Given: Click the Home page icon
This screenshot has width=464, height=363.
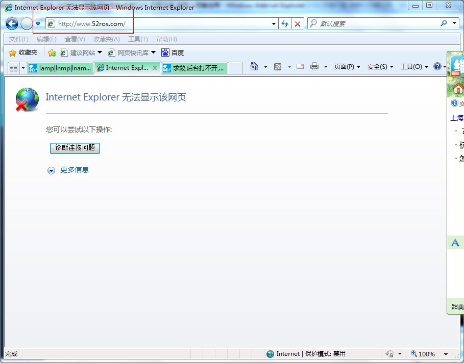Looking at the screenshot, I should pos(254,66).
